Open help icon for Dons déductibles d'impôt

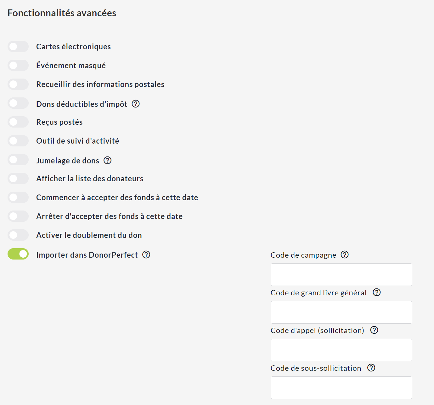click(136, 104)
